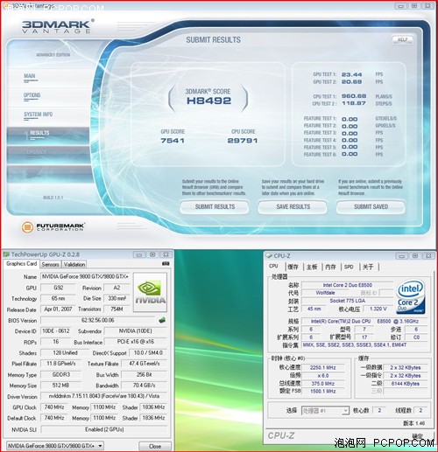Click the Driver Version field in GPU-Z
Viewport: 438px width, 452px height.
click(x=103, y=396)
